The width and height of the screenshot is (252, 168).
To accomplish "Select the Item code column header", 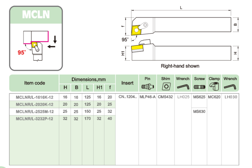I will pos(35,83).
